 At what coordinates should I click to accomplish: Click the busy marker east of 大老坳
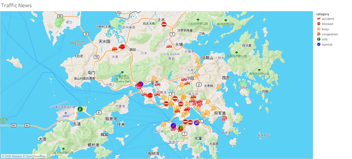pyautogui.click(x=219, y=86)
